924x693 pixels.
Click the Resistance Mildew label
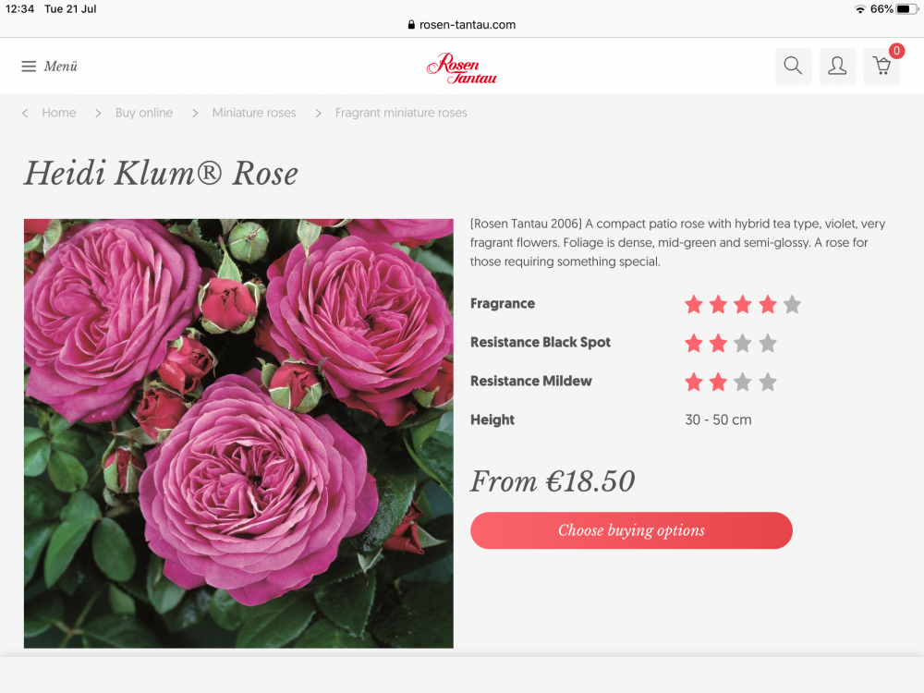click(x=531, y=382)
